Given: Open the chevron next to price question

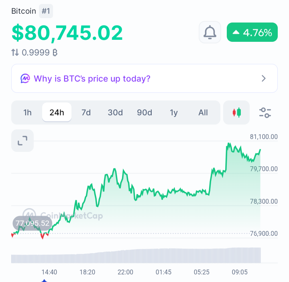Looking at the screenshot, I should [264, 78].
